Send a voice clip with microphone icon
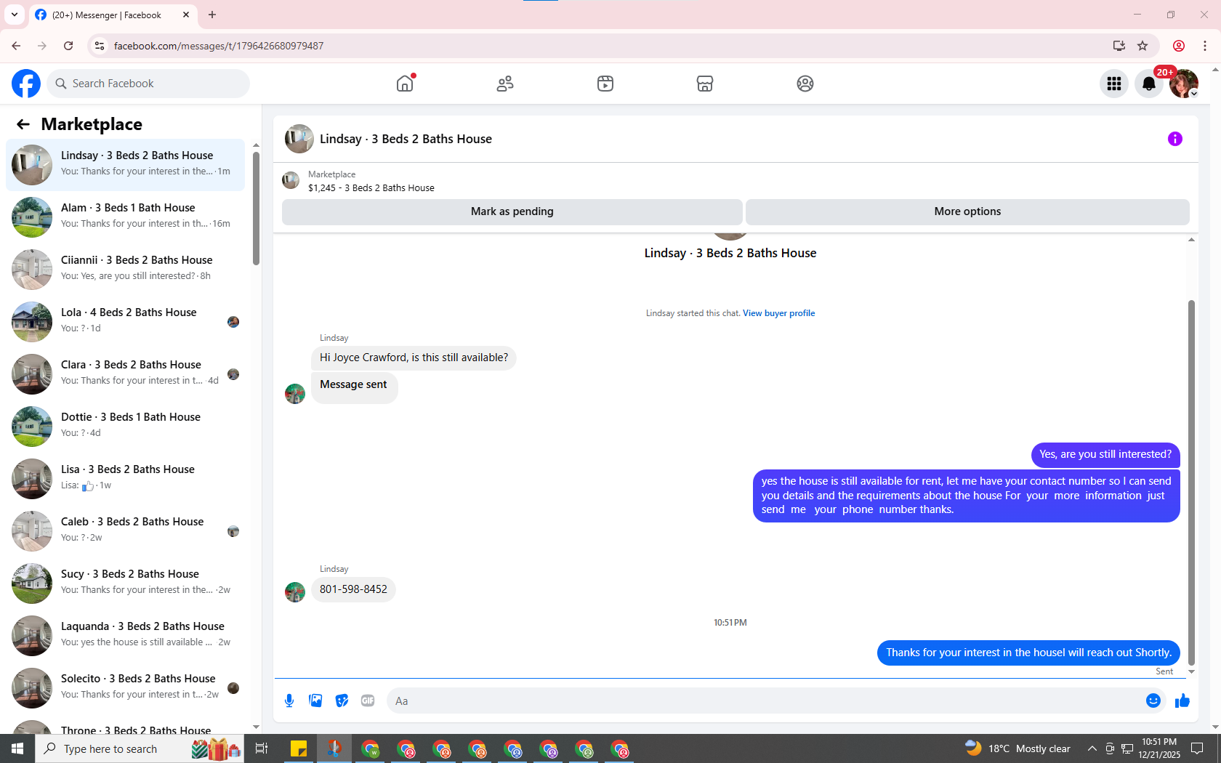 point(289,701)
